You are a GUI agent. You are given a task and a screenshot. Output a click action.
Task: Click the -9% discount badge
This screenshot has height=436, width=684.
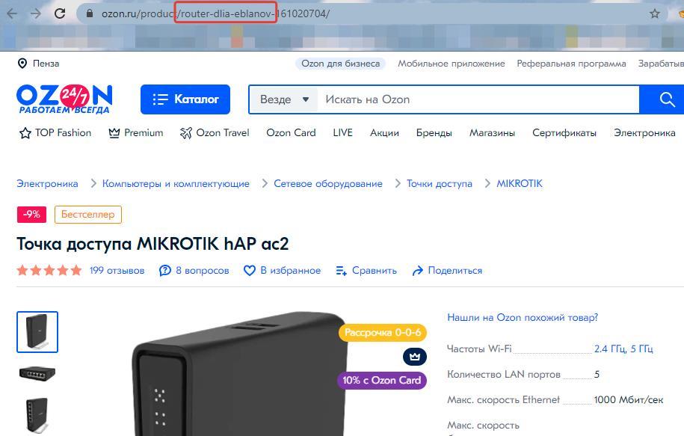[x=32, y=215]
